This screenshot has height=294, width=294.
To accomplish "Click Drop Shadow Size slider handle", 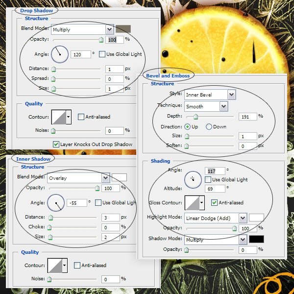I will point(53,89).
